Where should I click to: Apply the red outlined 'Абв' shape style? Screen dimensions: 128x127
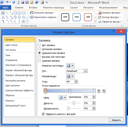(x=88, y=17)
